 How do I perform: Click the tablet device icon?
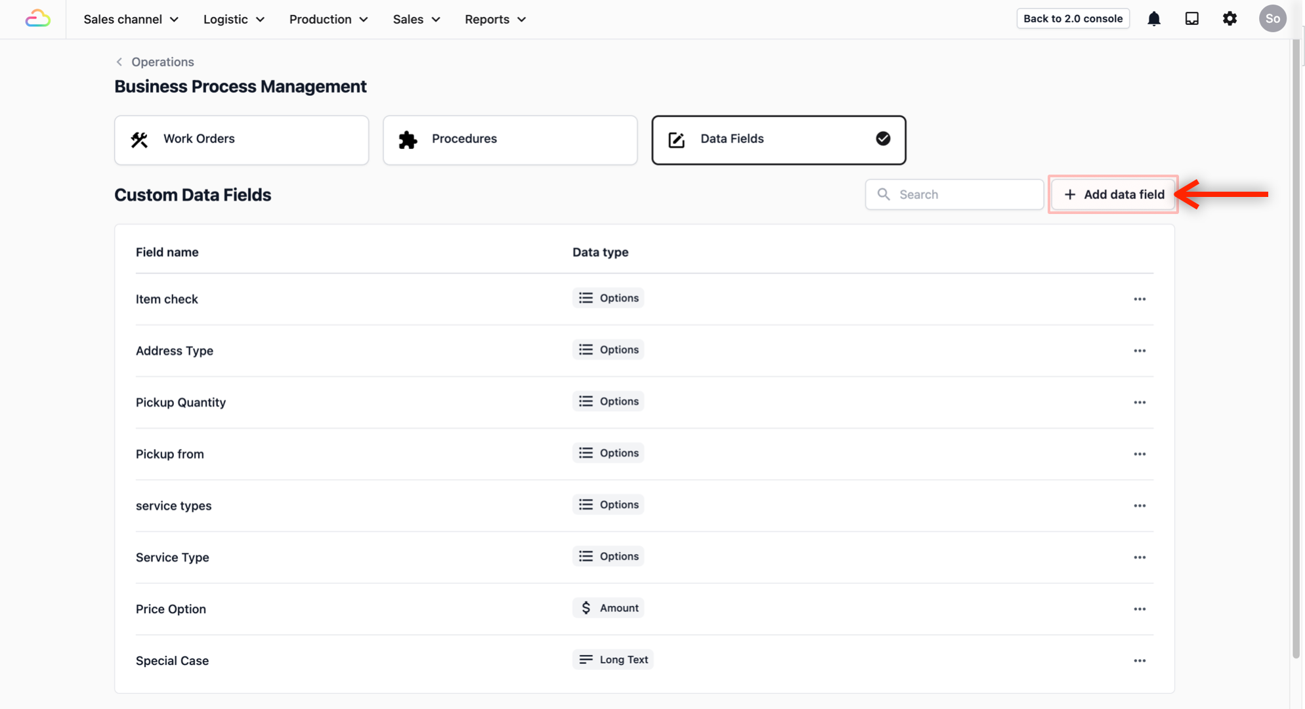[x=1191, y=18]
